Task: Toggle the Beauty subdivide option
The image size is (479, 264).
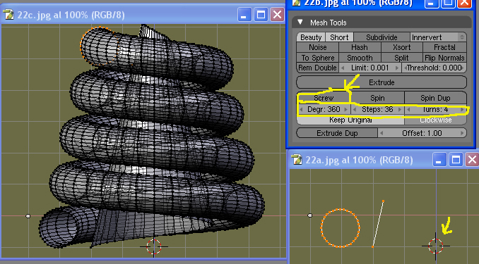Action: [311, 37]
